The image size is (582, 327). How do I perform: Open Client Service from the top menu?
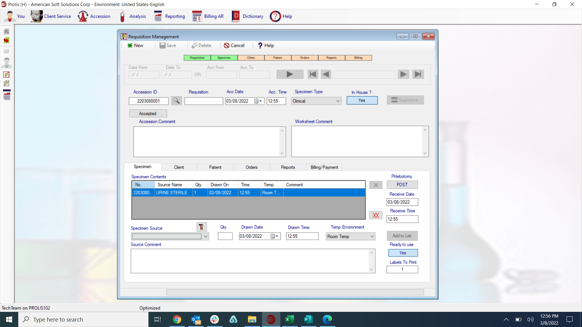click(50, 16)
